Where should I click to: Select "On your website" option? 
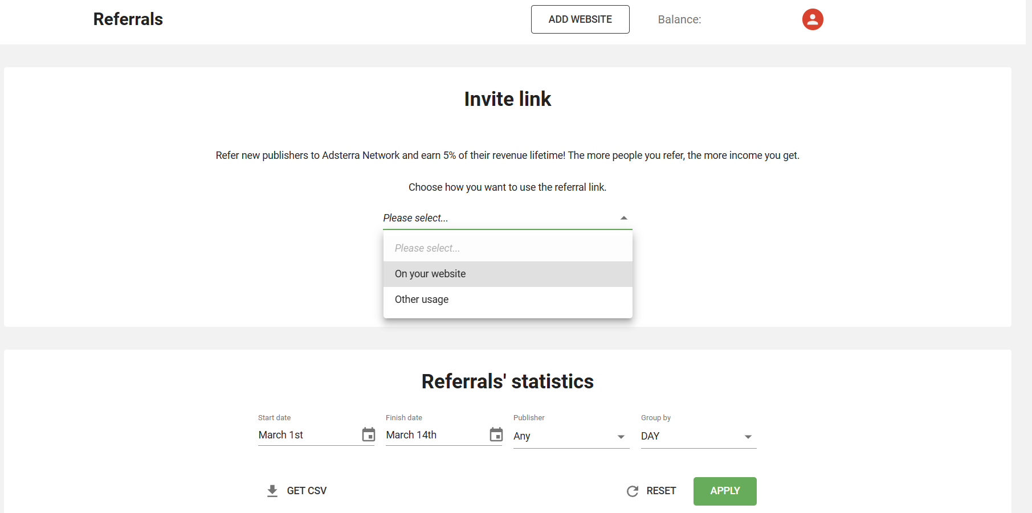(x=430, y=274)
